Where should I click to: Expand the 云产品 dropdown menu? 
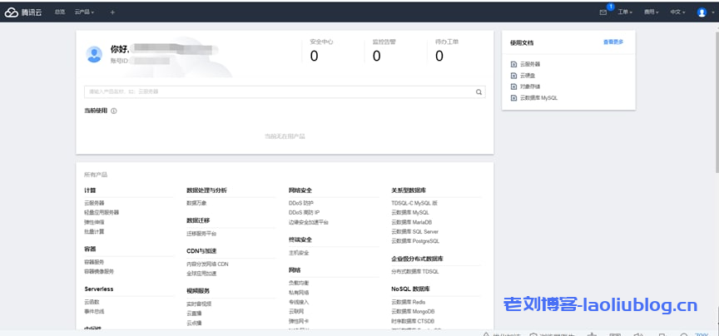coord(84,12)
